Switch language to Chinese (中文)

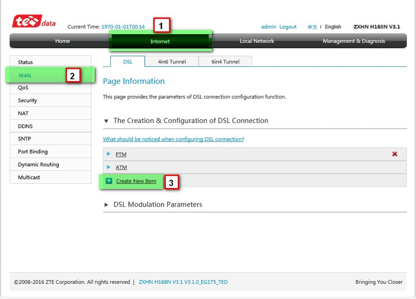pos(312,27)
